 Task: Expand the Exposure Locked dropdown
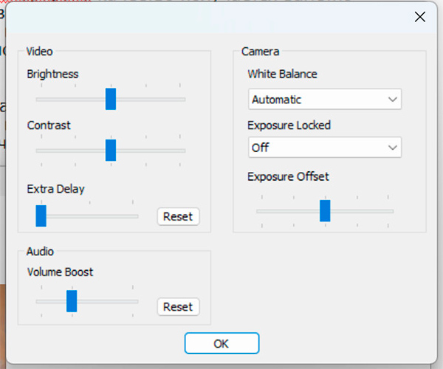tap(325, 148)
